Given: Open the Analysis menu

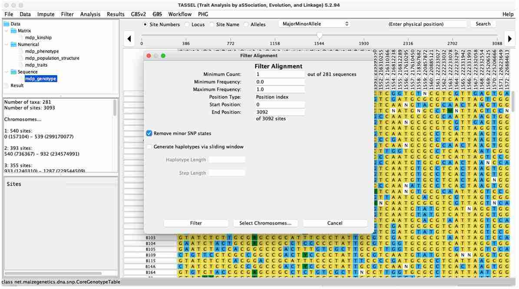Looking at the screenshot, I should (90, 14).
